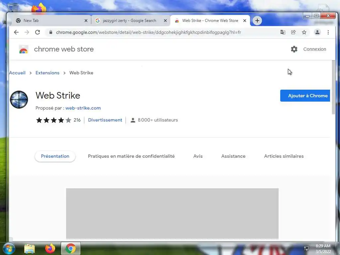Viewport: 340px width, 255px height.
Task: Click the 8 000+ utilisateurs text
Action: 158,120
